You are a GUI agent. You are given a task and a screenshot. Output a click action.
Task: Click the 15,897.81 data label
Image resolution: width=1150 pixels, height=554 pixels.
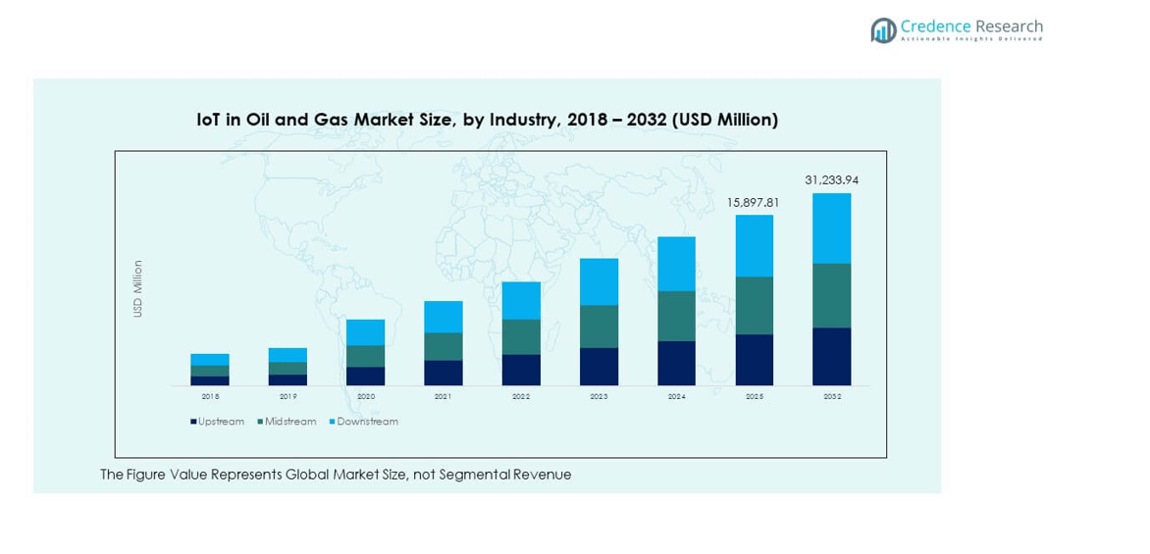[754, 202]
